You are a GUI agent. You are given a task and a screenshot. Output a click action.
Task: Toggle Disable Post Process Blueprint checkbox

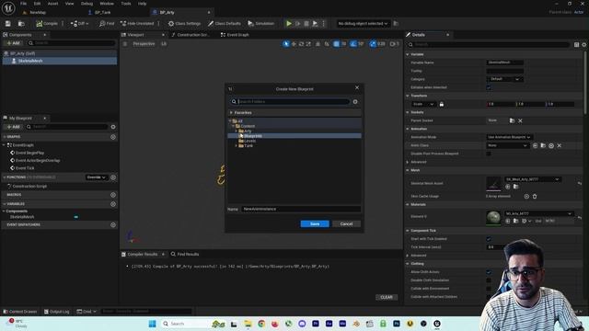coord(489,154)
